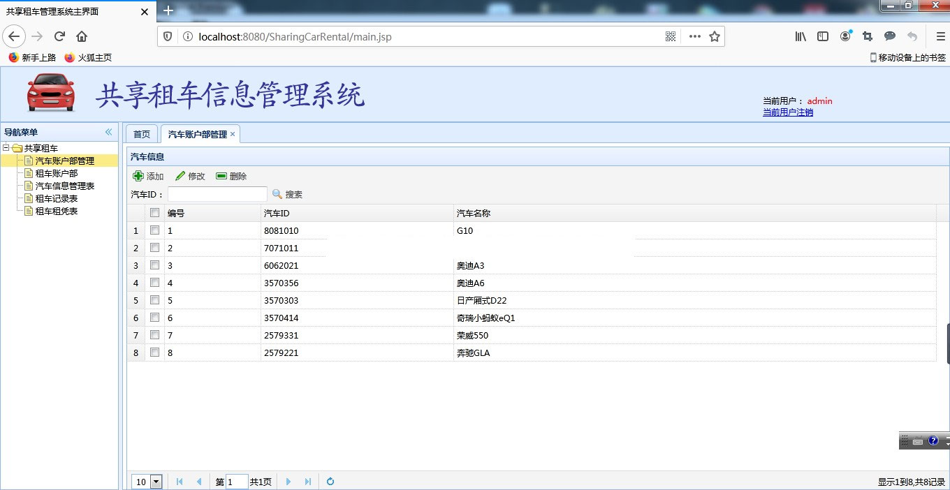Switch to the 首页 tab

[x=141, y=133]
